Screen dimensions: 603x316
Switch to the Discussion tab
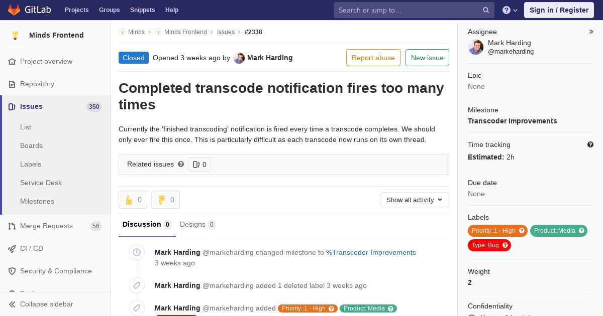(147, 224)
